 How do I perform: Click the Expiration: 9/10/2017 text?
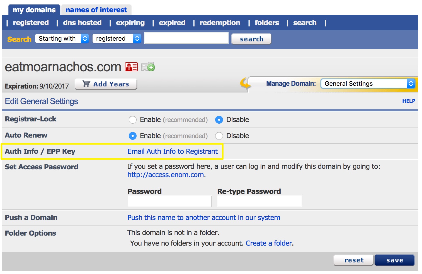pos(37,86)
